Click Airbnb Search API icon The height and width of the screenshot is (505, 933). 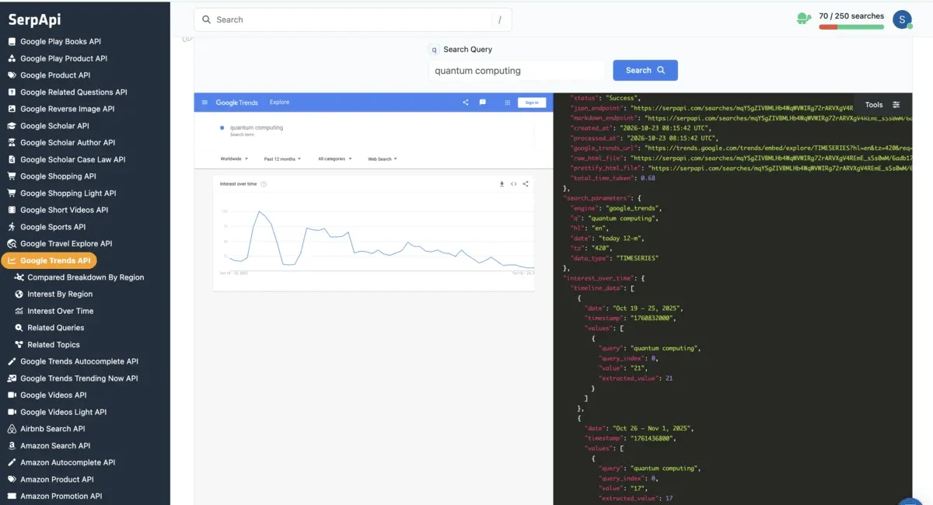(12, 429)
